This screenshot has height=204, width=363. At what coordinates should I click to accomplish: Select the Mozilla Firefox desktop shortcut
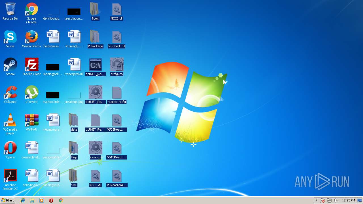(x=31, y=39)
